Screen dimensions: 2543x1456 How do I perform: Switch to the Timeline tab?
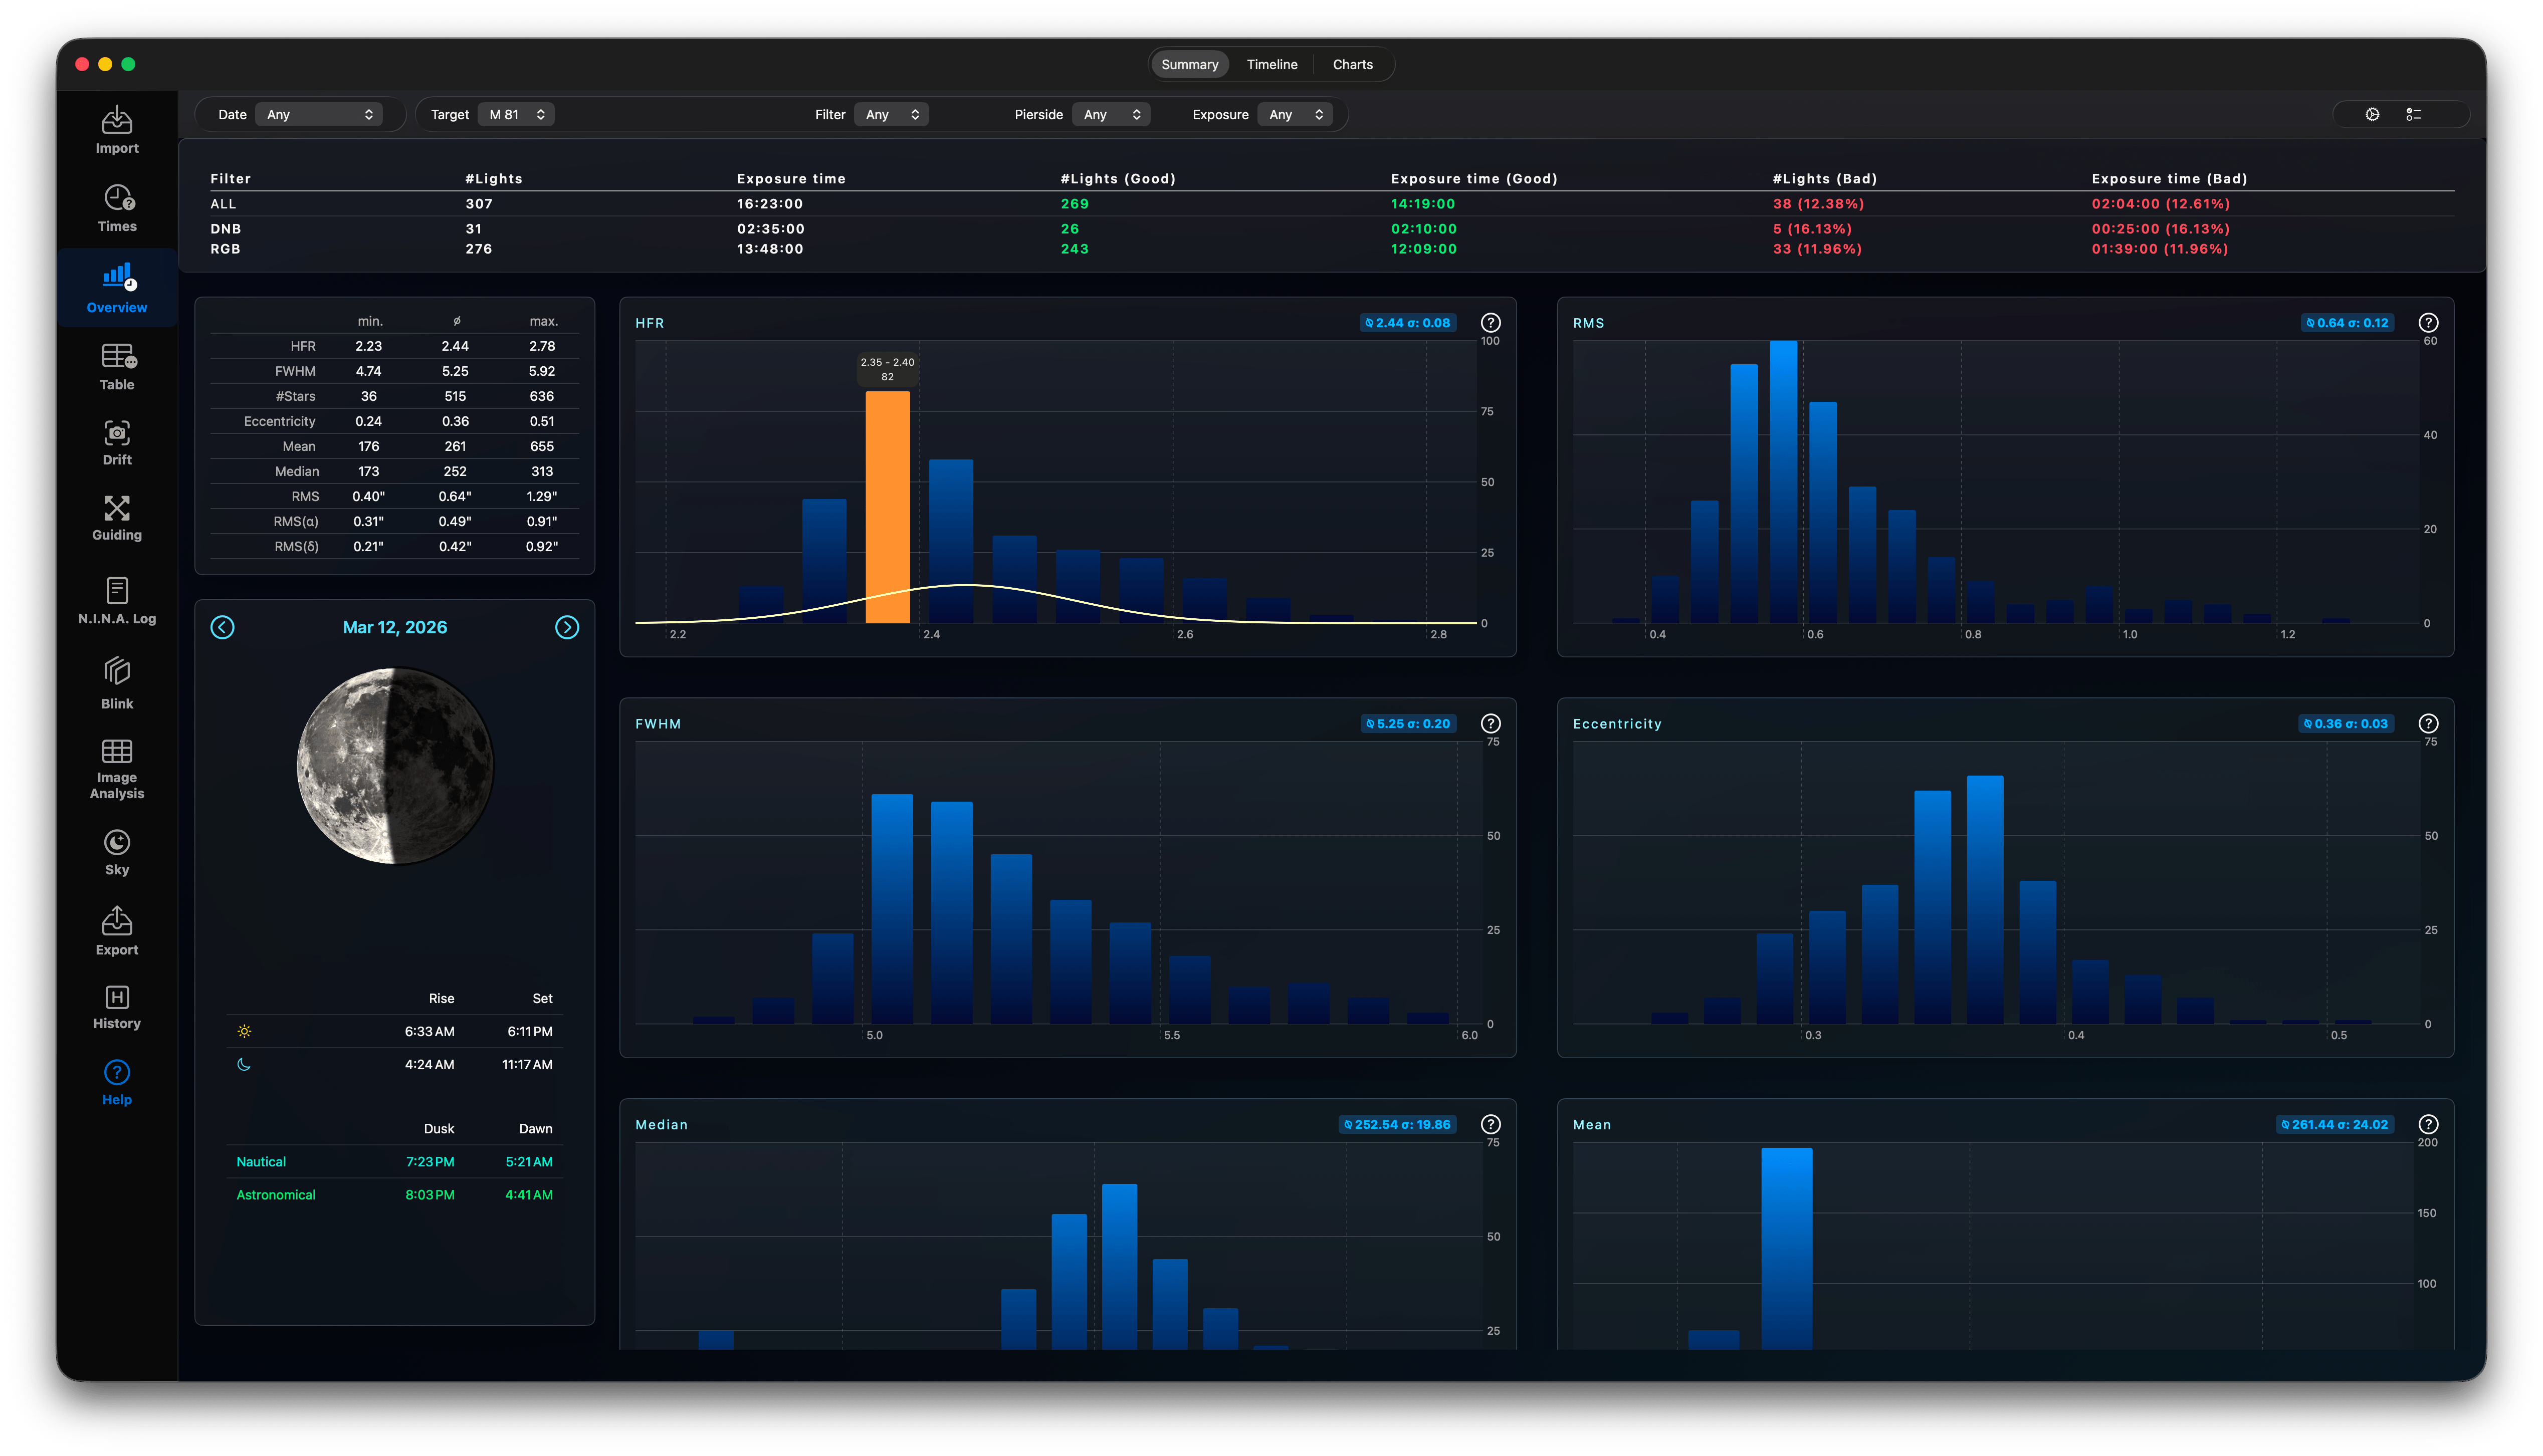(x=1271, y=64)
